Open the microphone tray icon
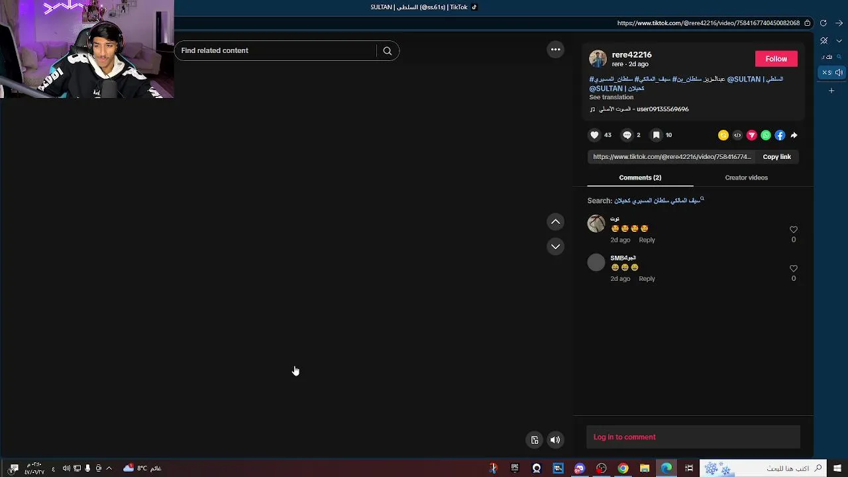Viewport: 848px width, 477px height. (87, 468)
